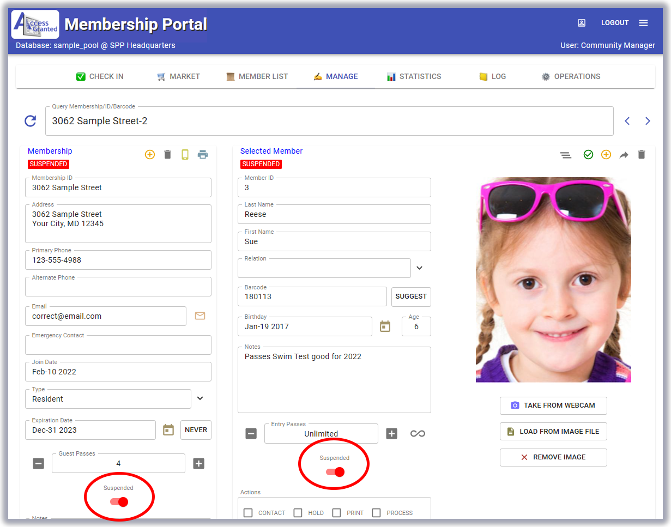Click the refresh query icon
Screen dimensions: 671x527
(x=31, y=121)
